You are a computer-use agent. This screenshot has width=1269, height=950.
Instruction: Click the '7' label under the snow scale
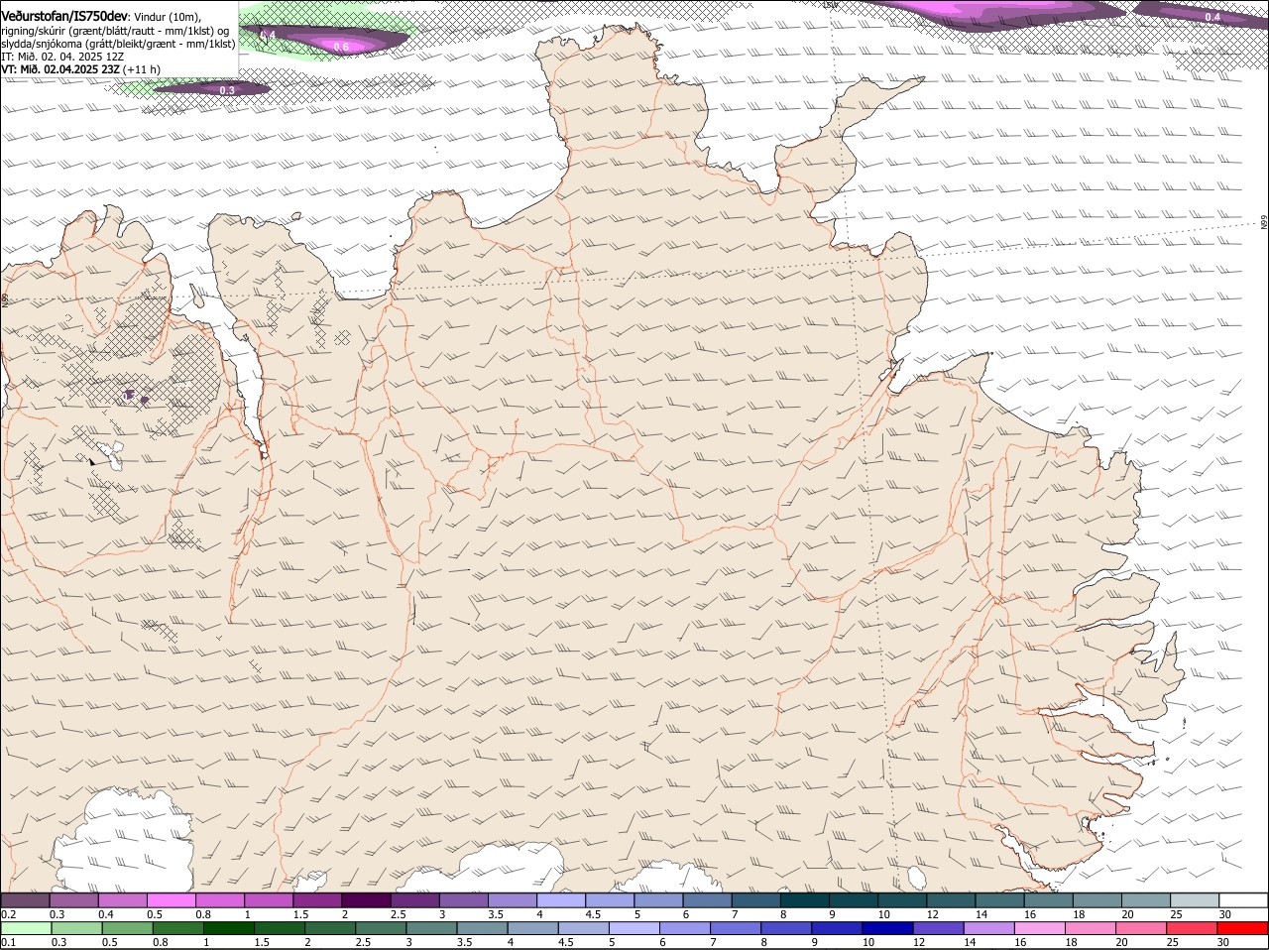(x=734, y=913)
